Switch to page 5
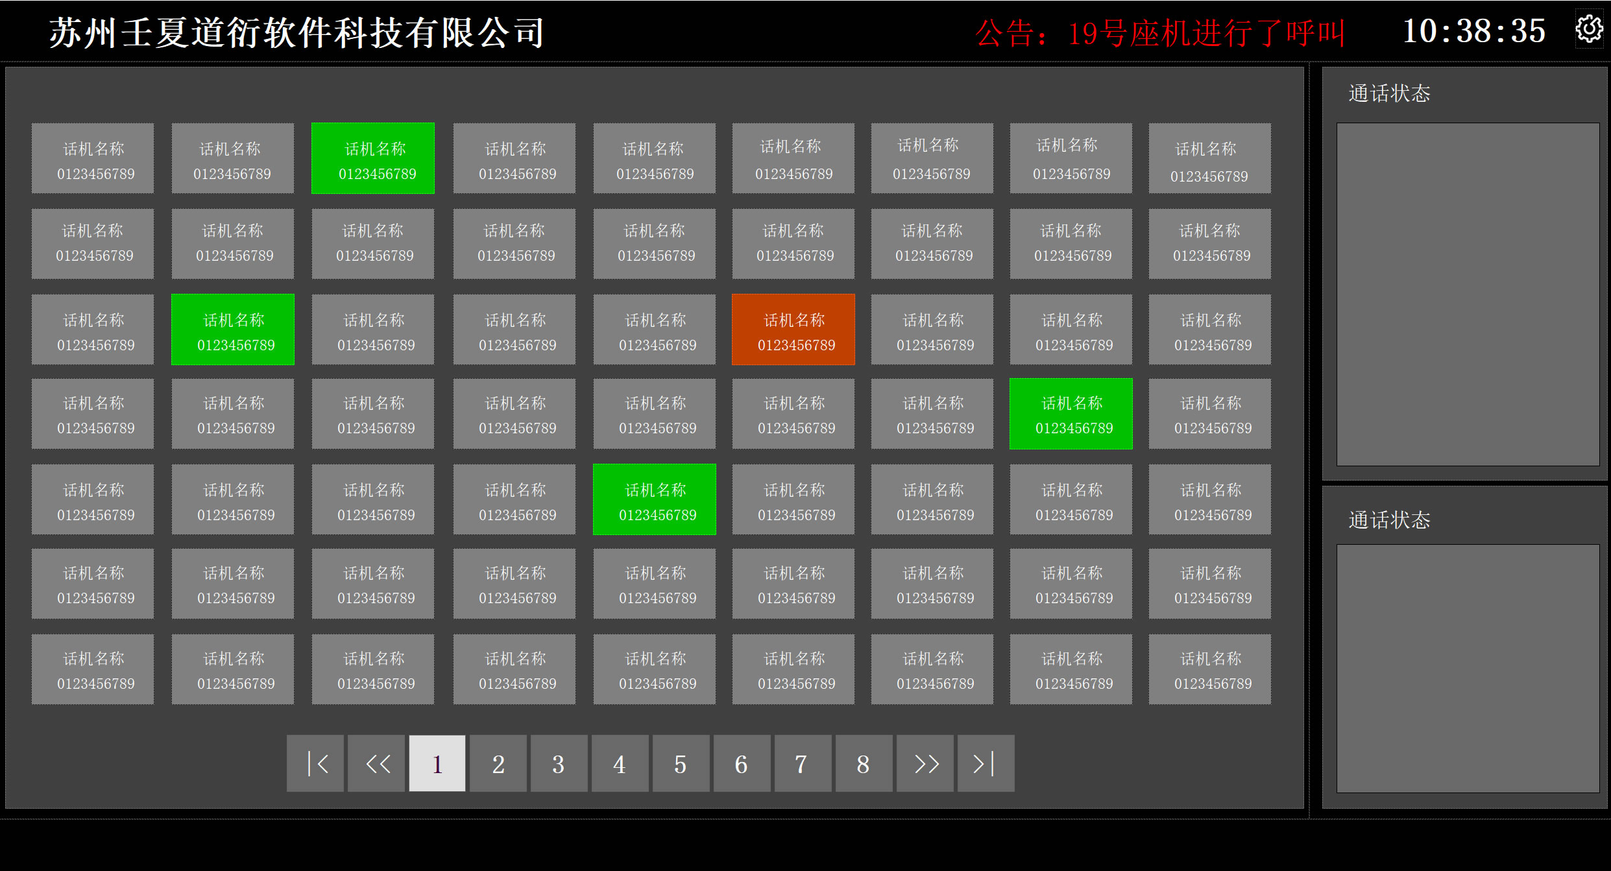The image size is (1611, 871). [681, 763]
